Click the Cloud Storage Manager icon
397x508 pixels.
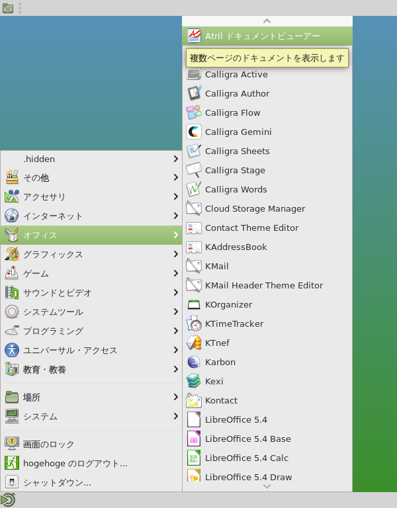coord(194,208)
